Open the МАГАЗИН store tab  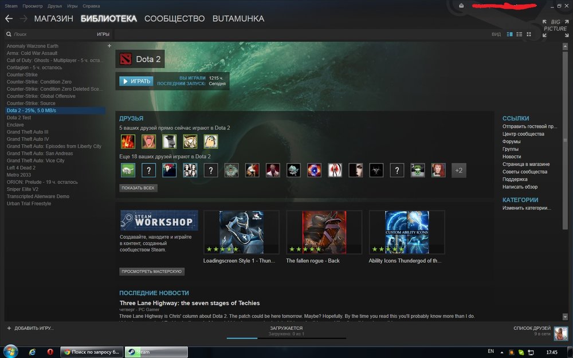point(53,18)
